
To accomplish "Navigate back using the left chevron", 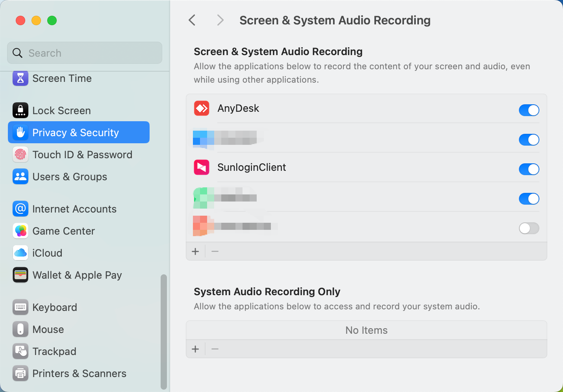I will click(x=192, y=20).
